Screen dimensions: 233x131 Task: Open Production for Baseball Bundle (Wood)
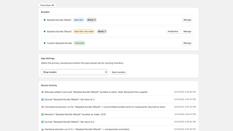[173, 31]
